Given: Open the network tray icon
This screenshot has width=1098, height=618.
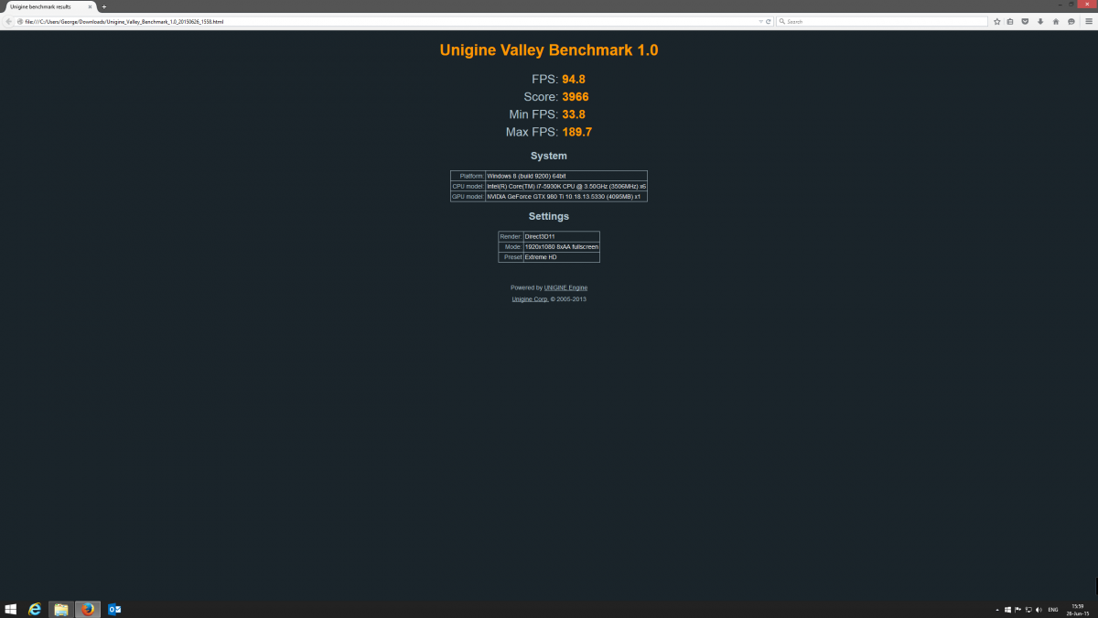Looking at the screenshot, I should [1028, 609].
